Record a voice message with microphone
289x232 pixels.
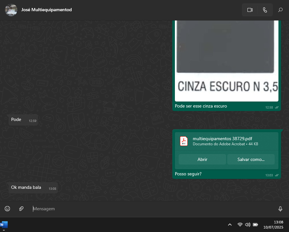click(280, 209)
